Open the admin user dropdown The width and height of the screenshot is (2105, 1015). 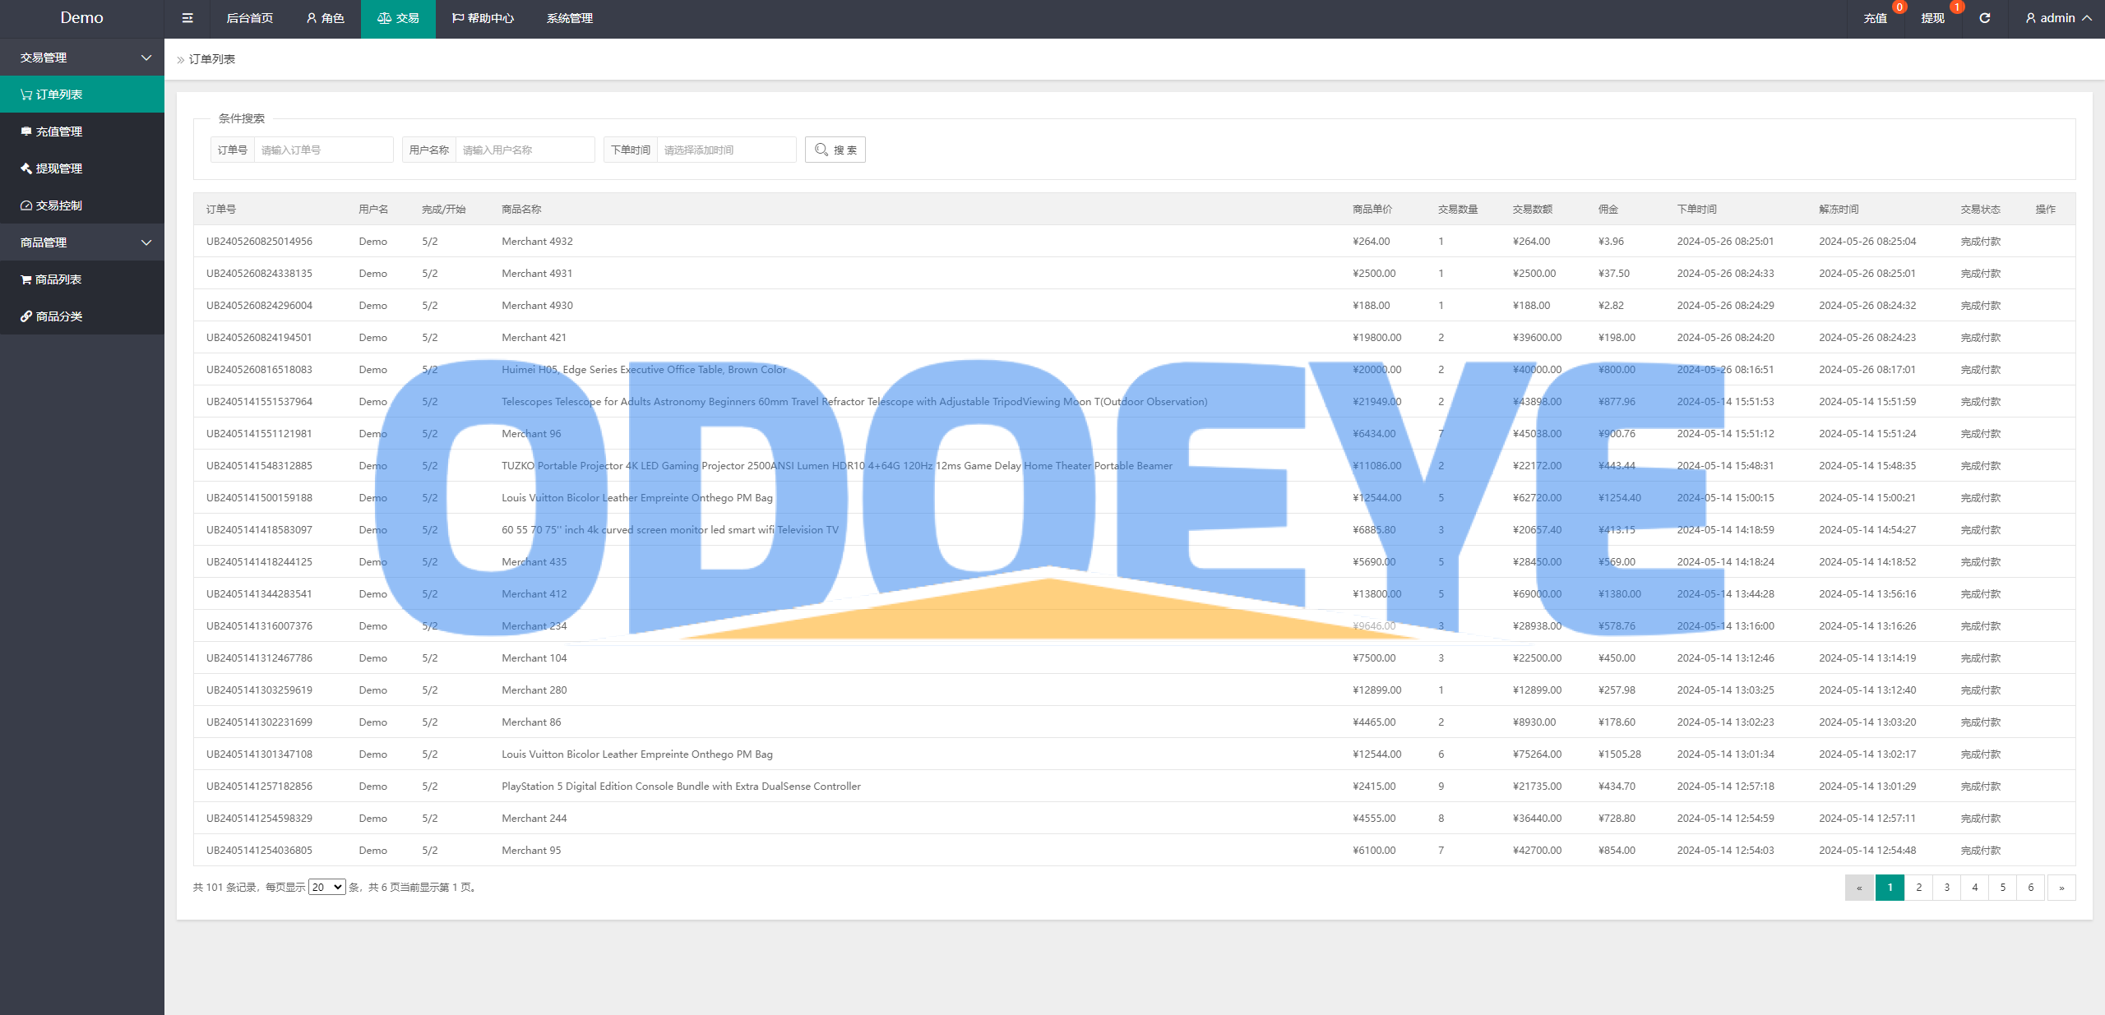pyautogui.click(x=2057, y=18)
